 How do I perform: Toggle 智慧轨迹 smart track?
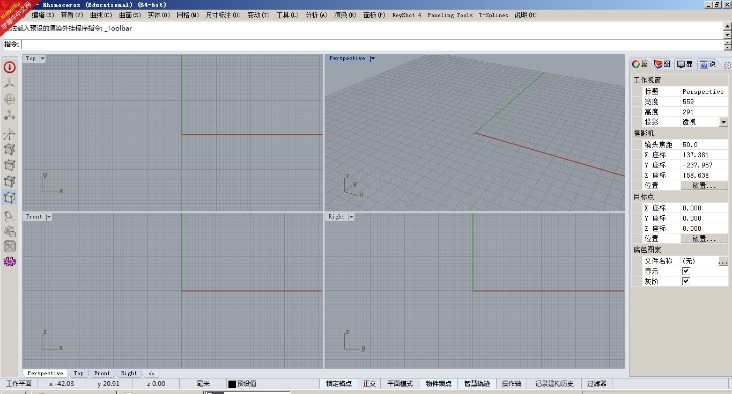click(477, 384)
